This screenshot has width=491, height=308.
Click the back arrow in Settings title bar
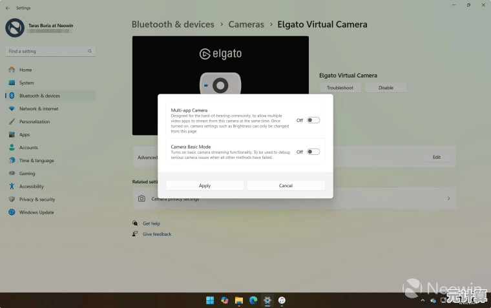click(x=8, y=8)
